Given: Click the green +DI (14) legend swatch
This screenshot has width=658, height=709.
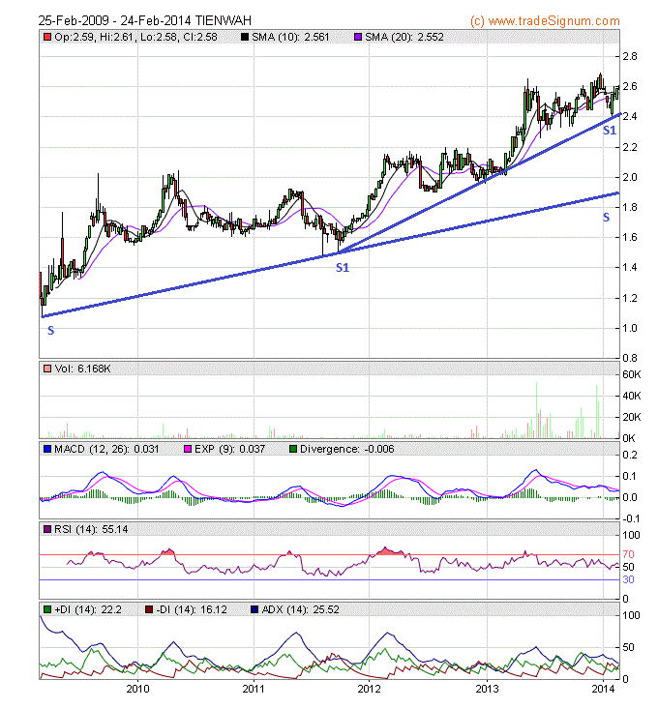Looking at the screenshot, I should [x=47, y=610].
